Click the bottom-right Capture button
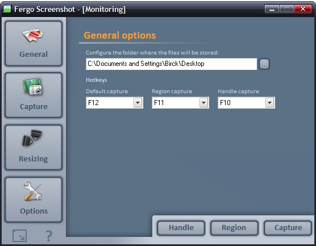Screen dimensions: 316x246 [x=288, y=228]
